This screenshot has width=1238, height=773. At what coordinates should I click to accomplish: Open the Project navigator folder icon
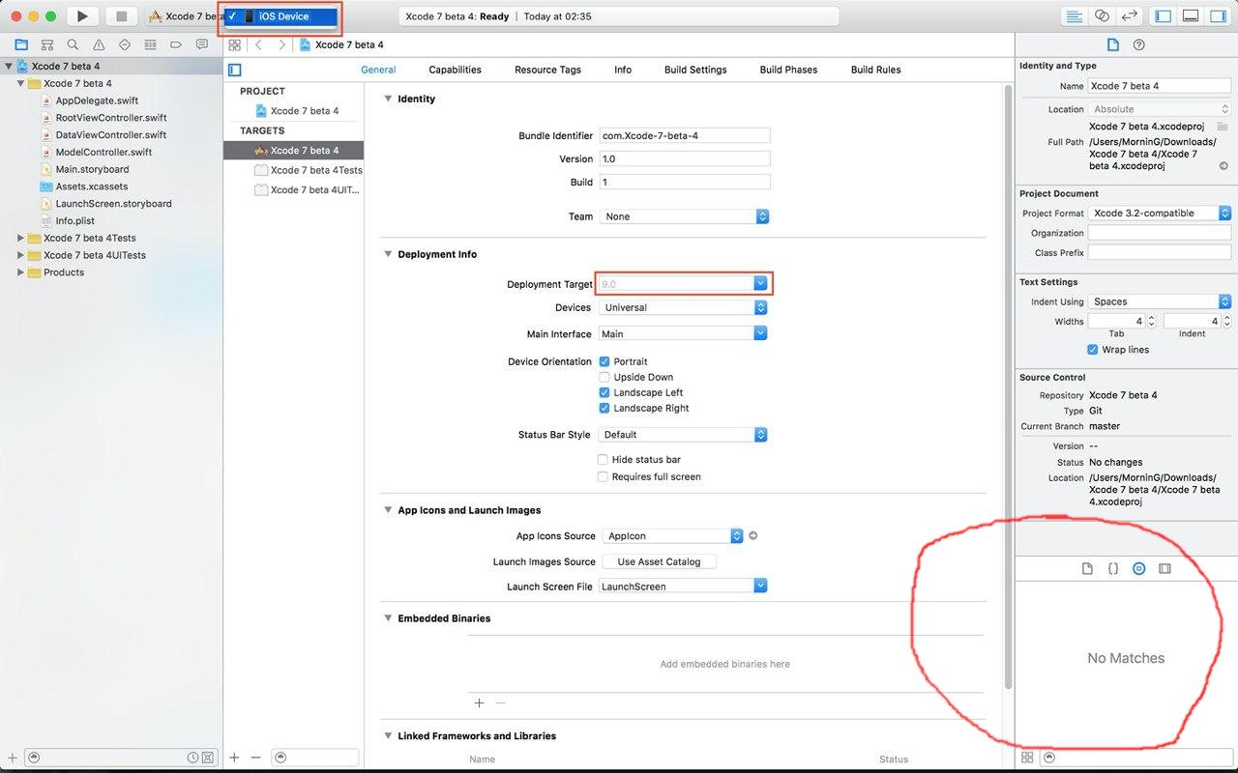[x=21, y=44]
